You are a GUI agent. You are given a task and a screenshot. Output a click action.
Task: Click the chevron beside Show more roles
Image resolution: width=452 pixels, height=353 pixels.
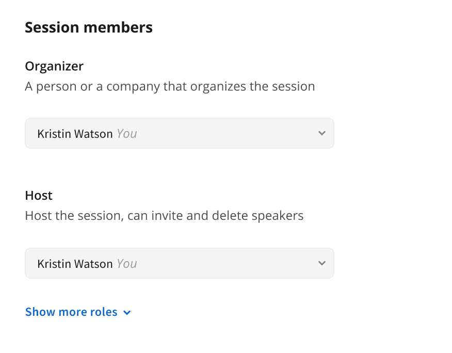[x=127, y=313]
